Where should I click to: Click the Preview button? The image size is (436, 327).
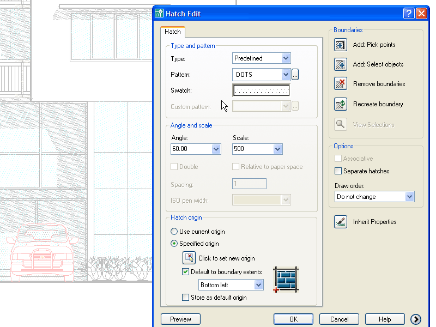(180, 319)
